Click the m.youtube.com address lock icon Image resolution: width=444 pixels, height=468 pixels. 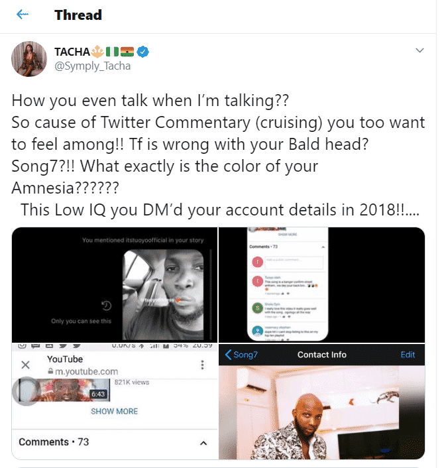click(x=51, y=372)
